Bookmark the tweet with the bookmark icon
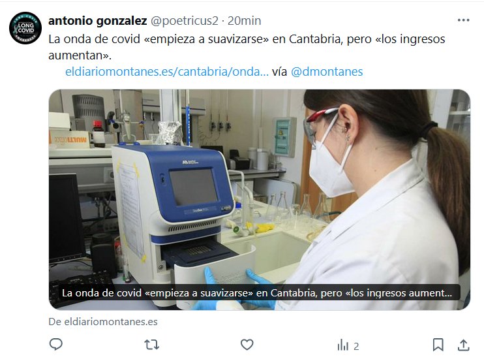 [x=438, y=345]
